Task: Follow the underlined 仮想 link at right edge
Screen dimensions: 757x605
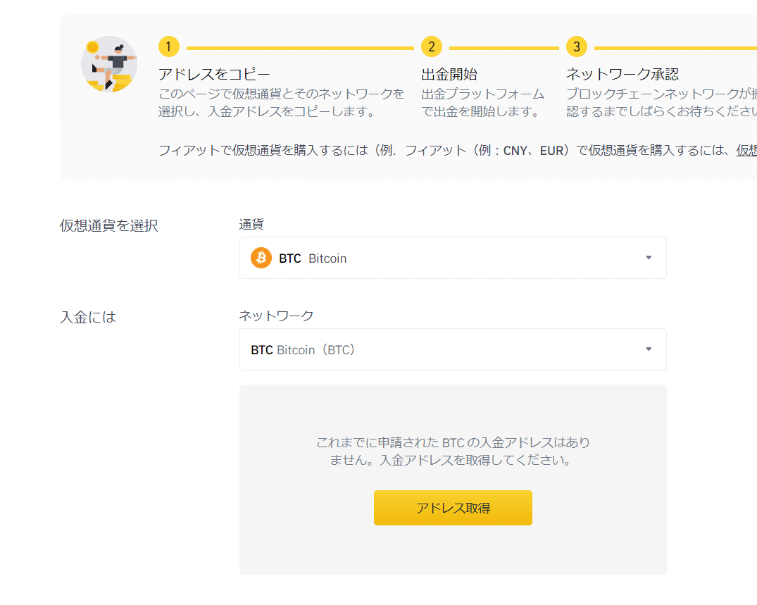Action: [746, 150]
